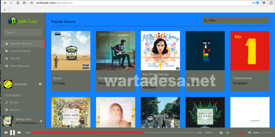Open the Teenage Dream album cover
The image size is (275, 137).
pos(160,51)
